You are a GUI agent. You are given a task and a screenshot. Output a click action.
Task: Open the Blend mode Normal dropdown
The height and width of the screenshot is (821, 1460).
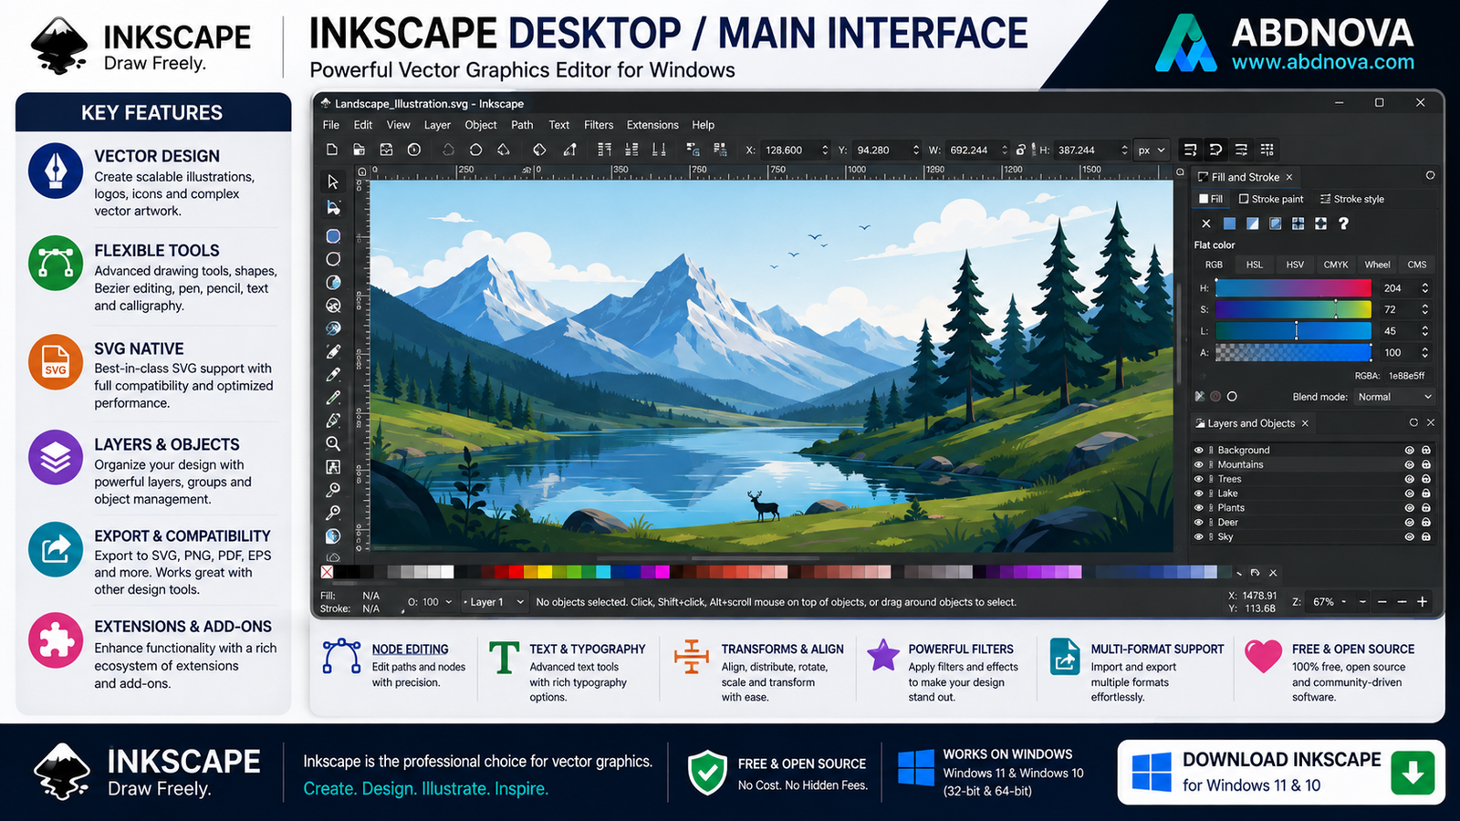point(1393,397)
